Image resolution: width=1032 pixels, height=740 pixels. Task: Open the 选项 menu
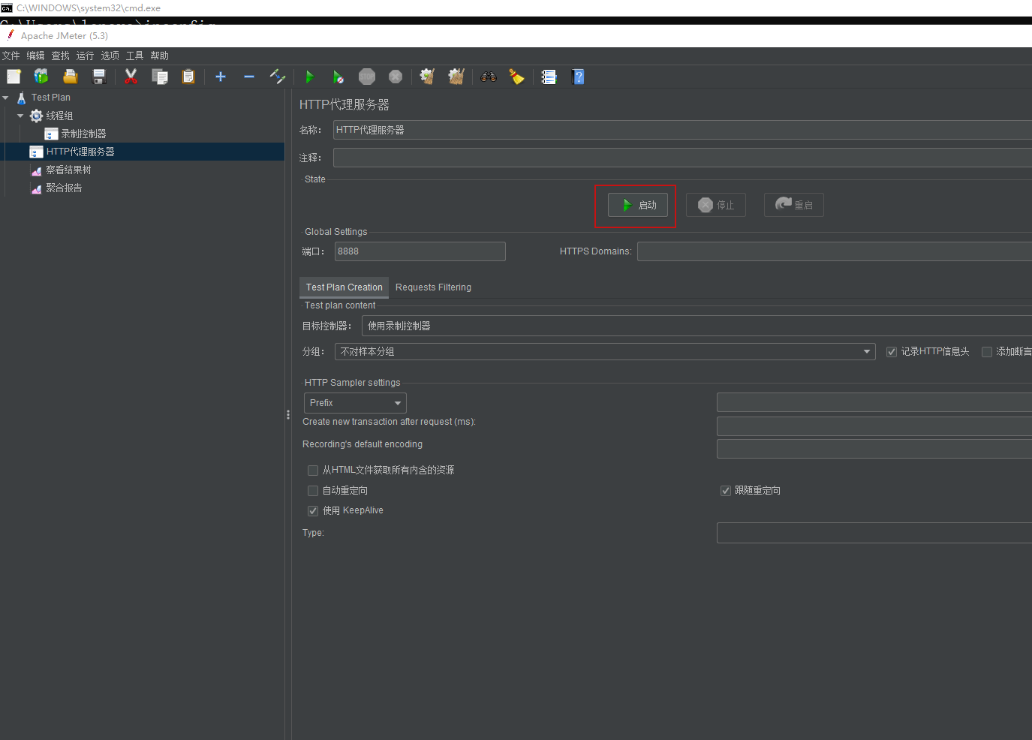[x=110, y=56]
